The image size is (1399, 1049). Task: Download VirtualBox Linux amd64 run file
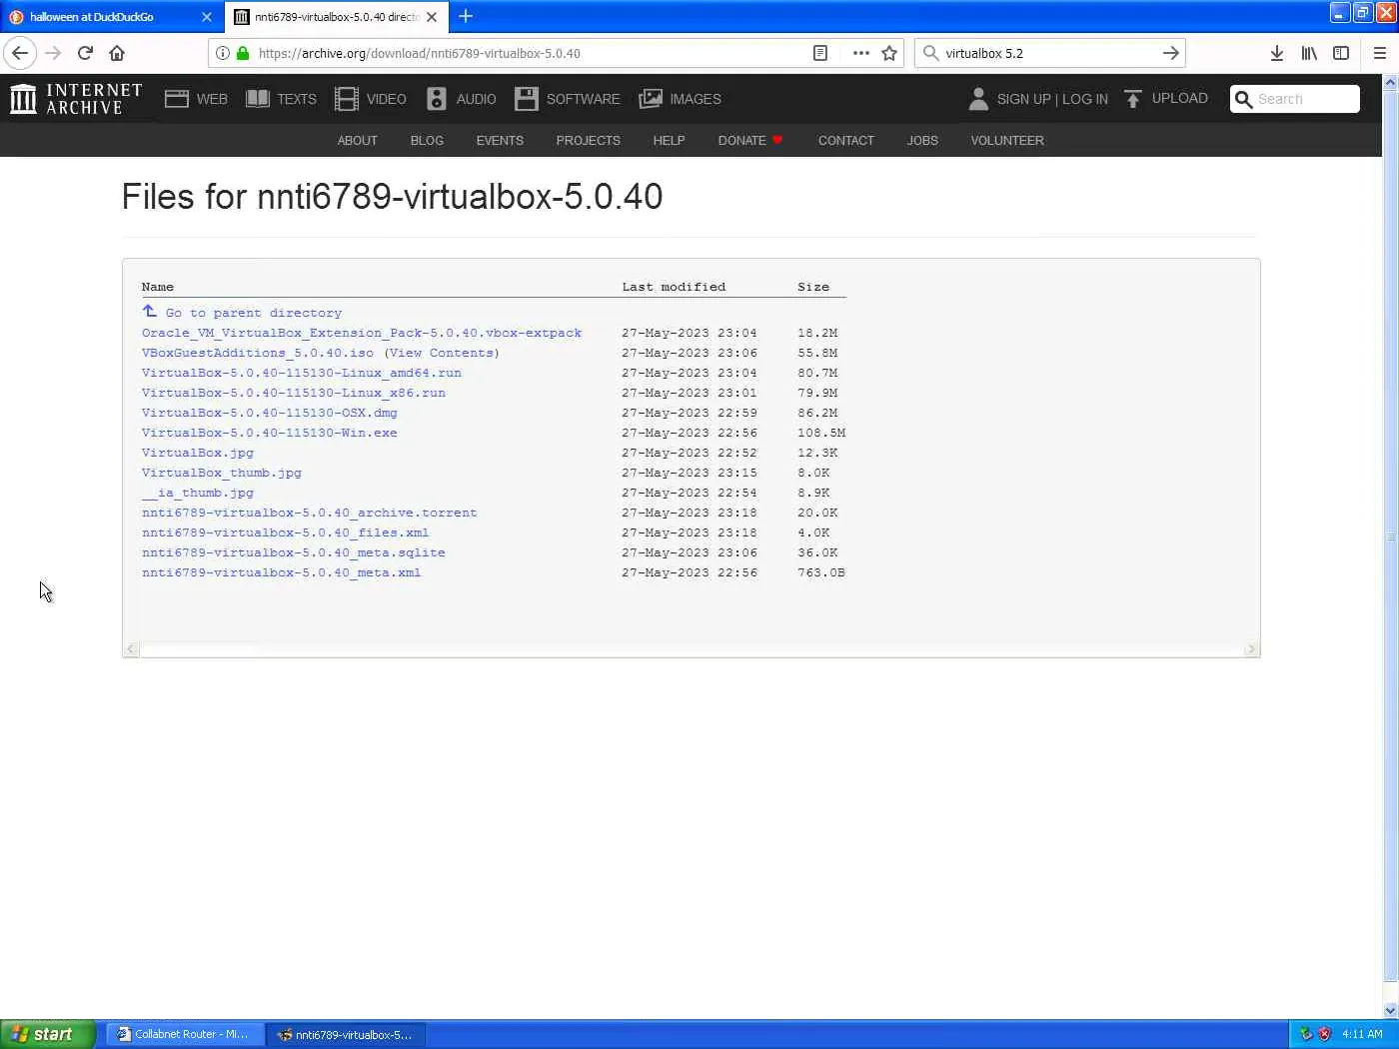click(302, 373)
